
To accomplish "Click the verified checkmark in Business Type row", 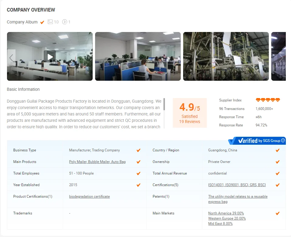I will (x=139, y=150).
